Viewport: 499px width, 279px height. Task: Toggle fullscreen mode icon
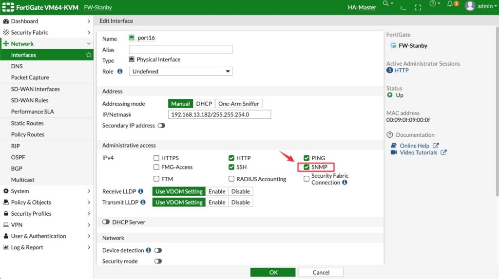pyautogui.click(x=418, y=8)
